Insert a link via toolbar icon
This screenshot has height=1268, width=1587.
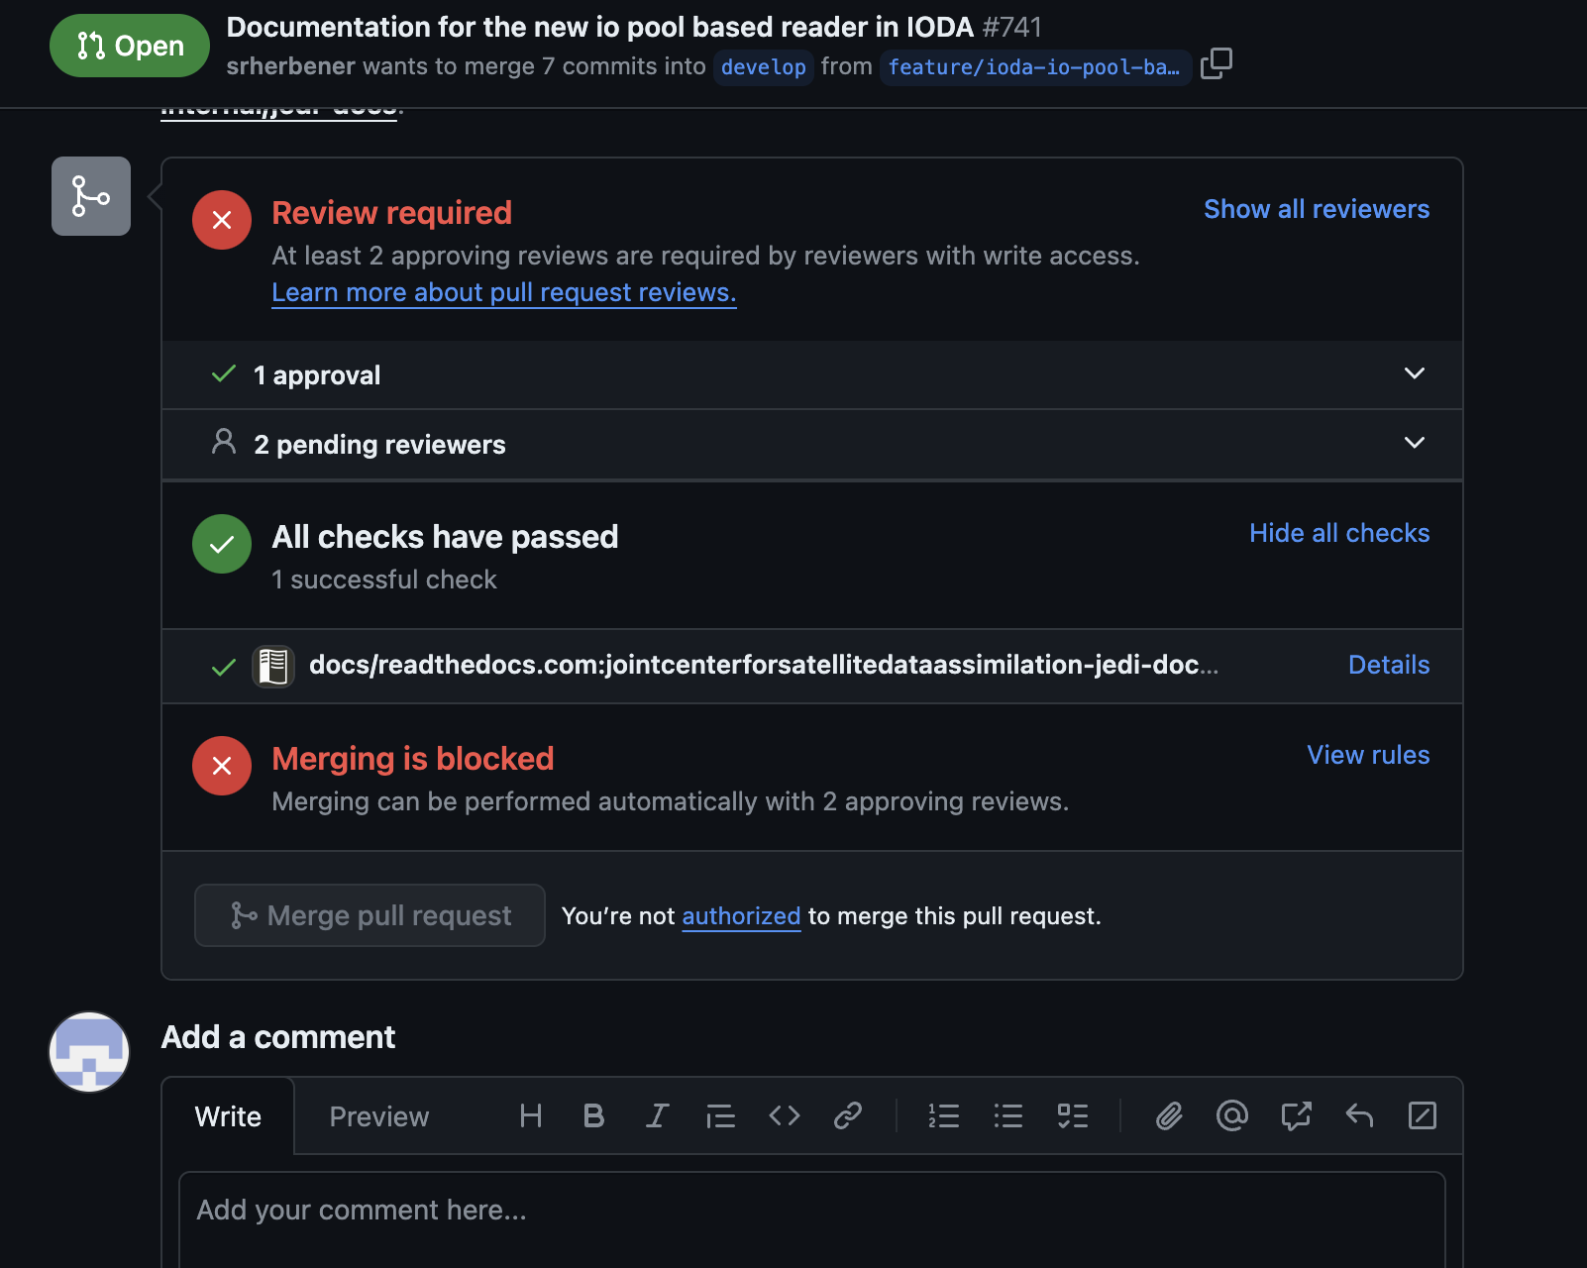click(x=847, y=1116)
